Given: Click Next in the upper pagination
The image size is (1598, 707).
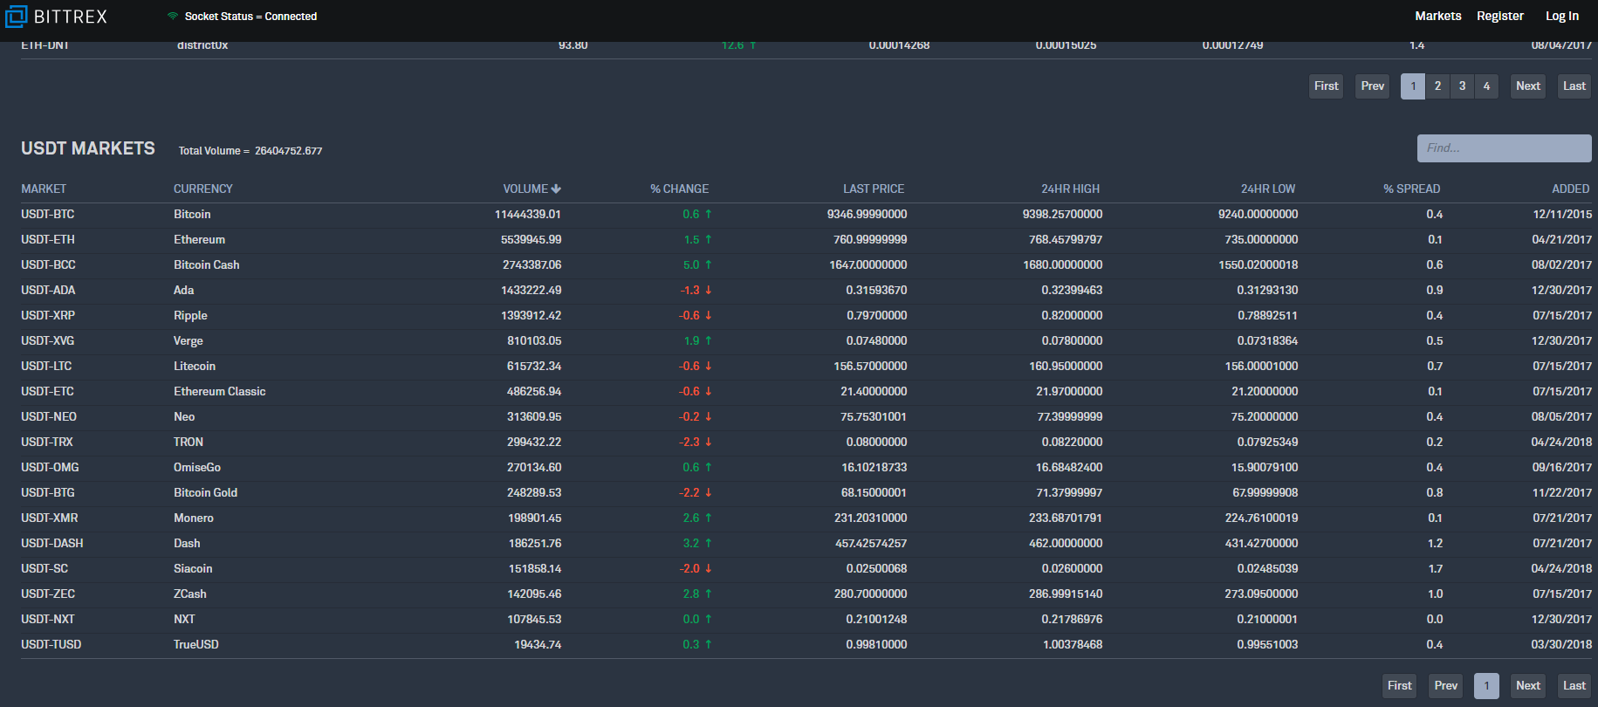Looking at the screenshot, I should tap(1527, 86).
